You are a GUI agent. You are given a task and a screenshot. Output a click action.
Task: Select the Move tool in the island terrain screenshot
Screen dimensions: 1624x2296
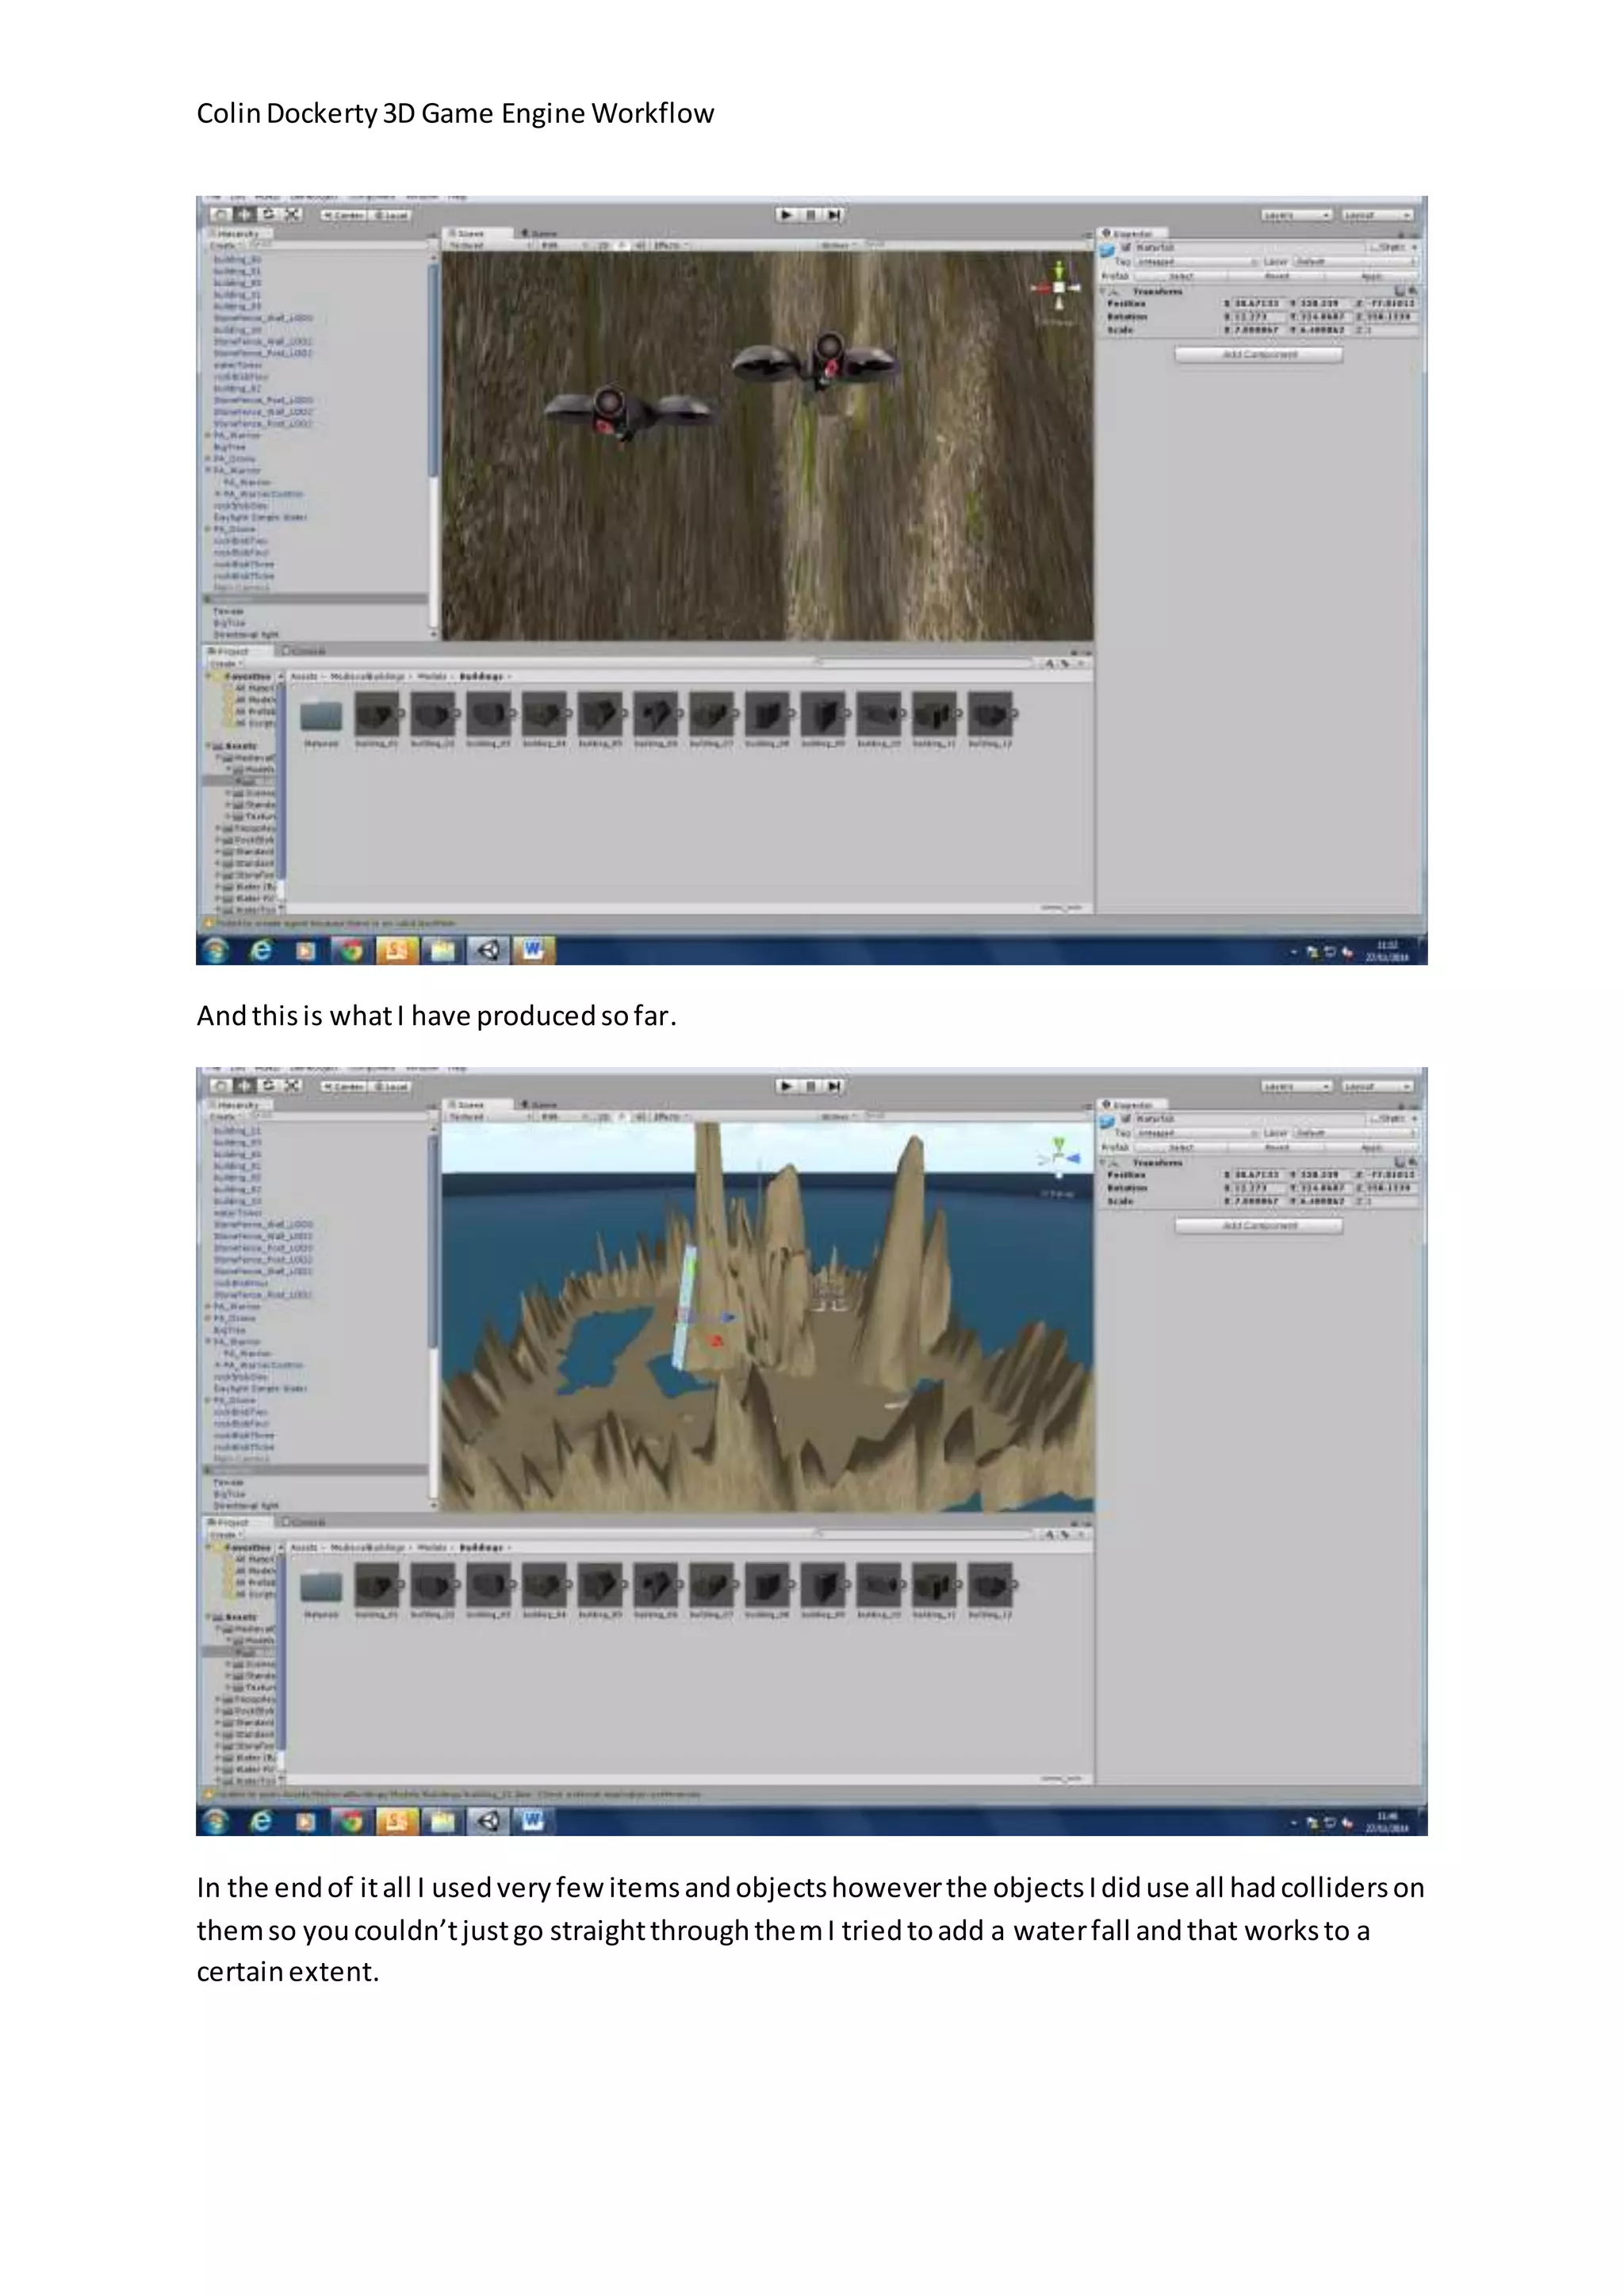(x=244, y=1085)
